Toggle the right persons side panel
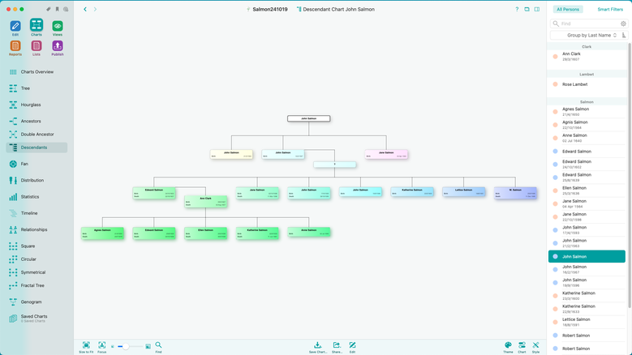Screen dimensions: 632x355 pos(537,9)
